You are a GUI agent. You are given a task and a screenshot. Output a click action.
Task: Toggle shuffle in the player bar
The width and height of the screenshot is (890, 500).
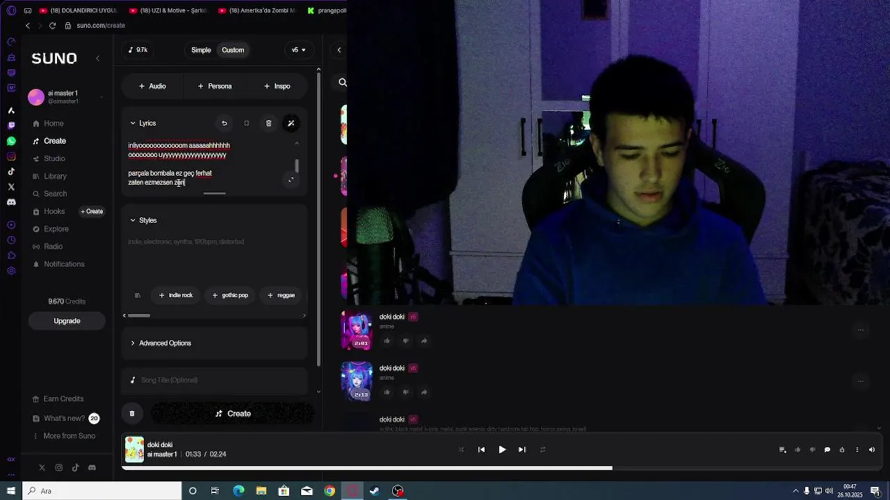(460, 450)
